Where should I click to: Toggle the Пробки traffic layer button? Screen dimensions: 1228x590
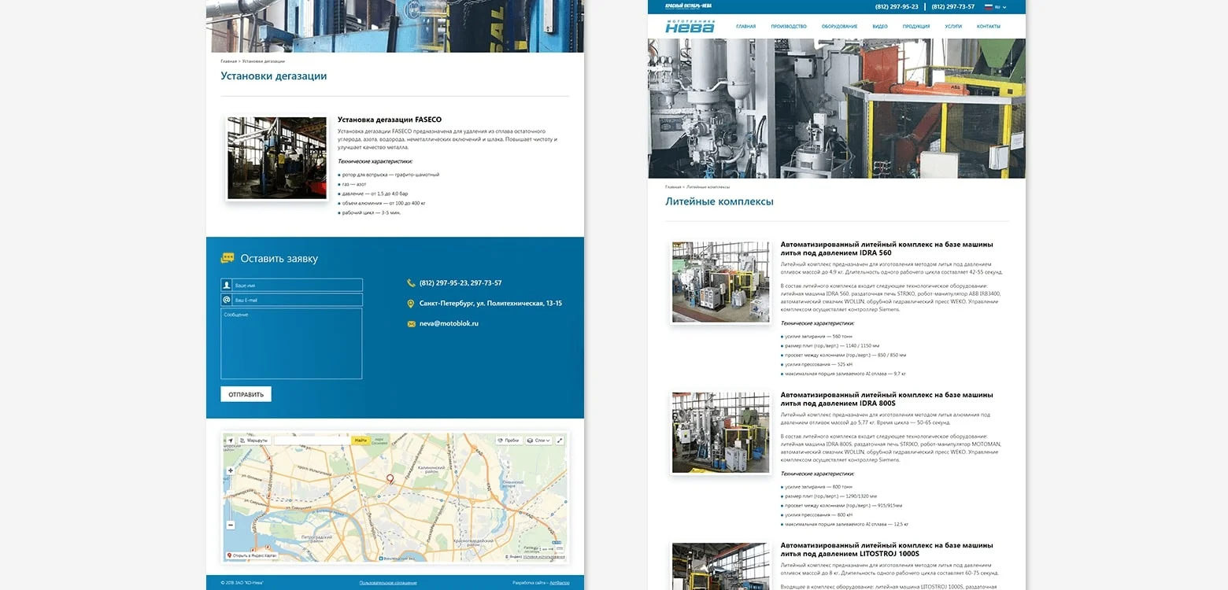point(509,441)
